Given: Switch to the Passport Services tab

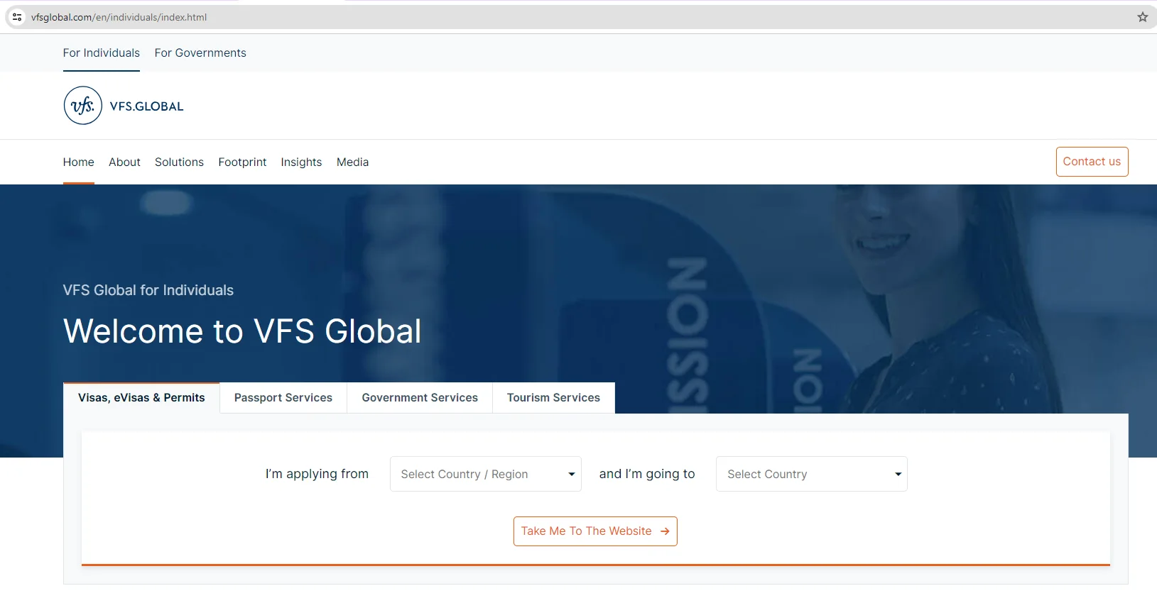Looking at the screenshot, I should click(x=283, y=398).
